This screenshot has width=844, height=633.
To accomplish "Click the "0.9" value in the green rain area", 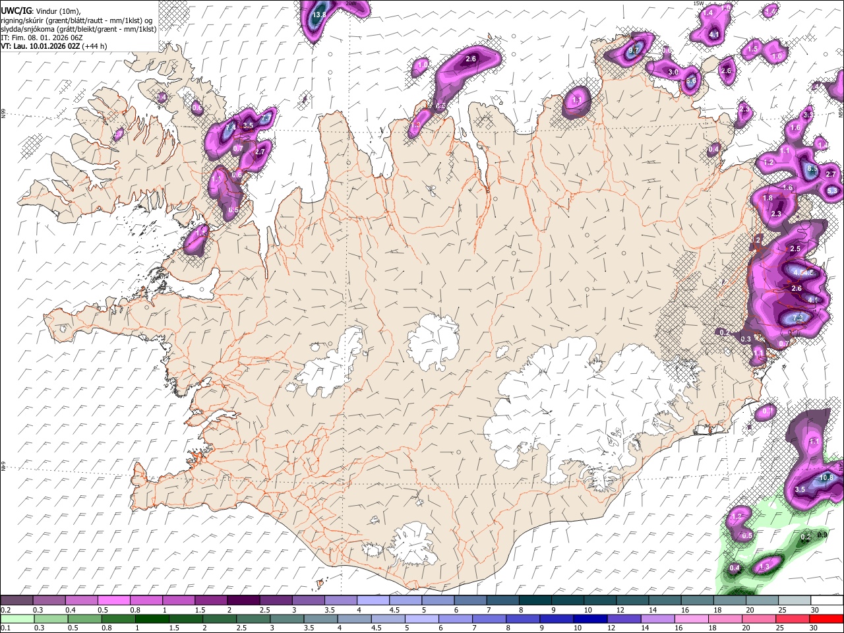I will (822, 535).
